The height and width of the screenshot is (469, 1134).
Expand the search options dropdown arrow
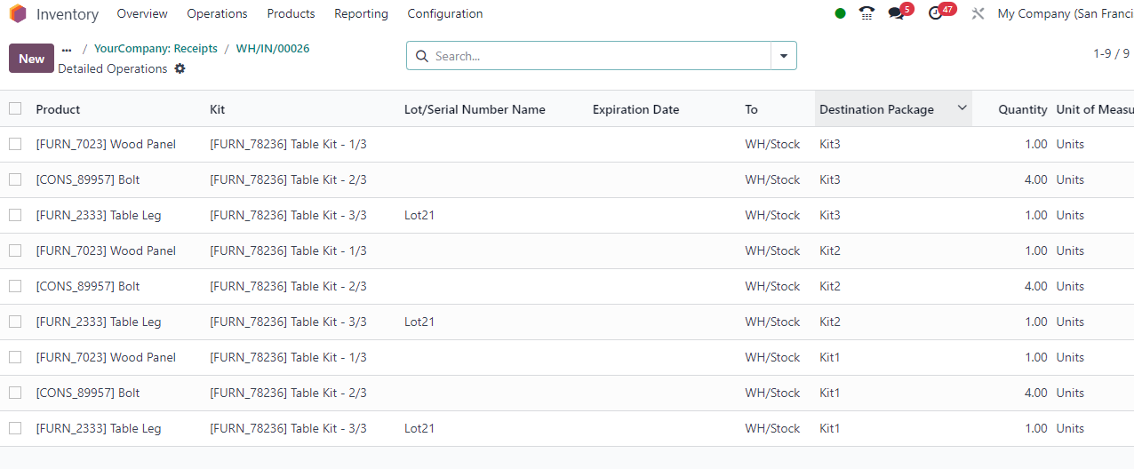tap(784, 56)
